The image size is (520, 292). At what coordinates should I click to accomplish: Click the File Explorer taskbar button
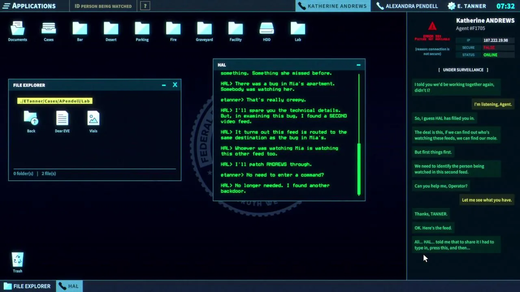pos(27,286)
